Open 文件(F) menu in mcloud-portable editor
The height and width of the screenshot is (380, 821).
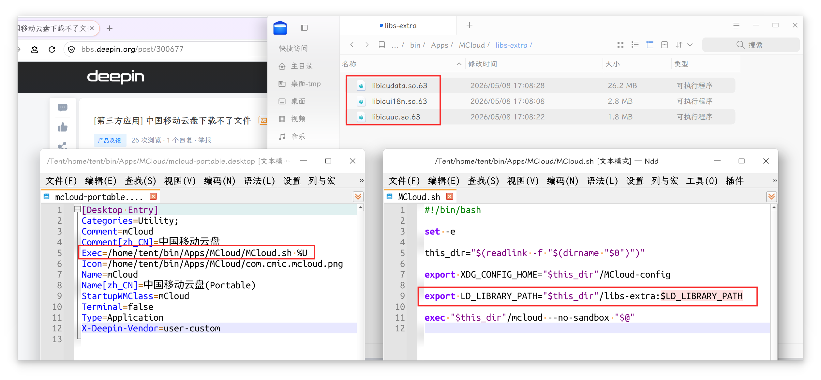point(61,181)
